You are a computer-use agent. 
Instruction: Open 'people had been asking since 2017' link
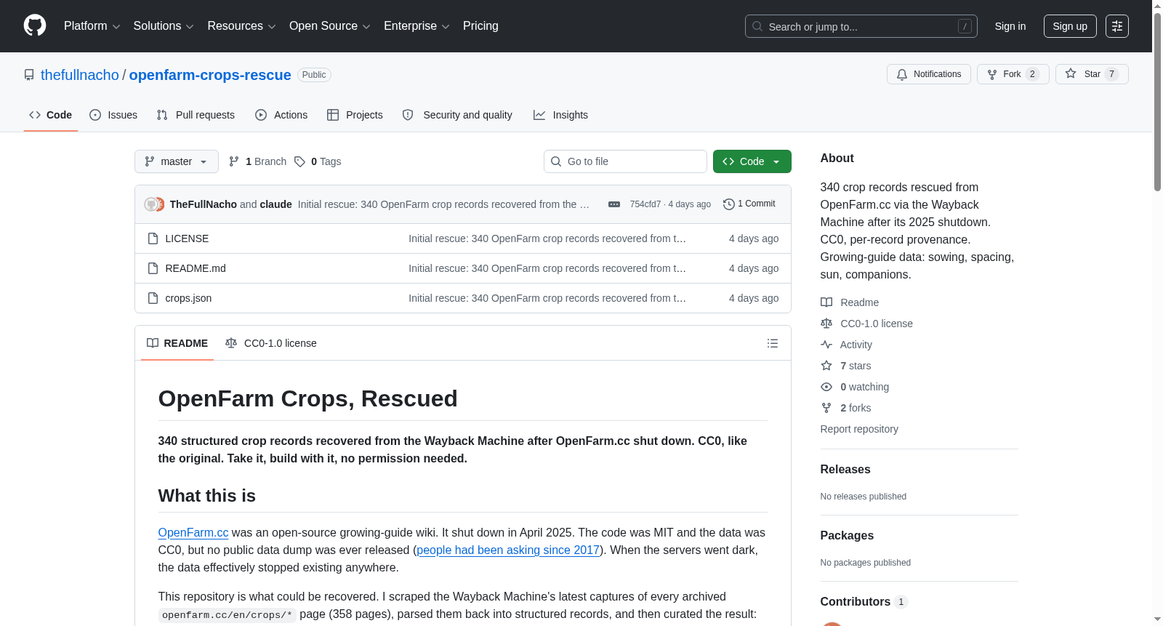(508, 550)
